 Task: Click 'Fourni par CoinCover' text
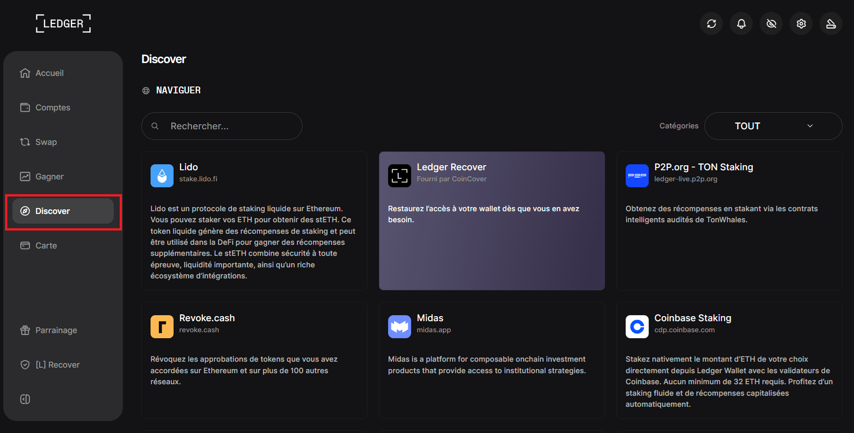452,179
